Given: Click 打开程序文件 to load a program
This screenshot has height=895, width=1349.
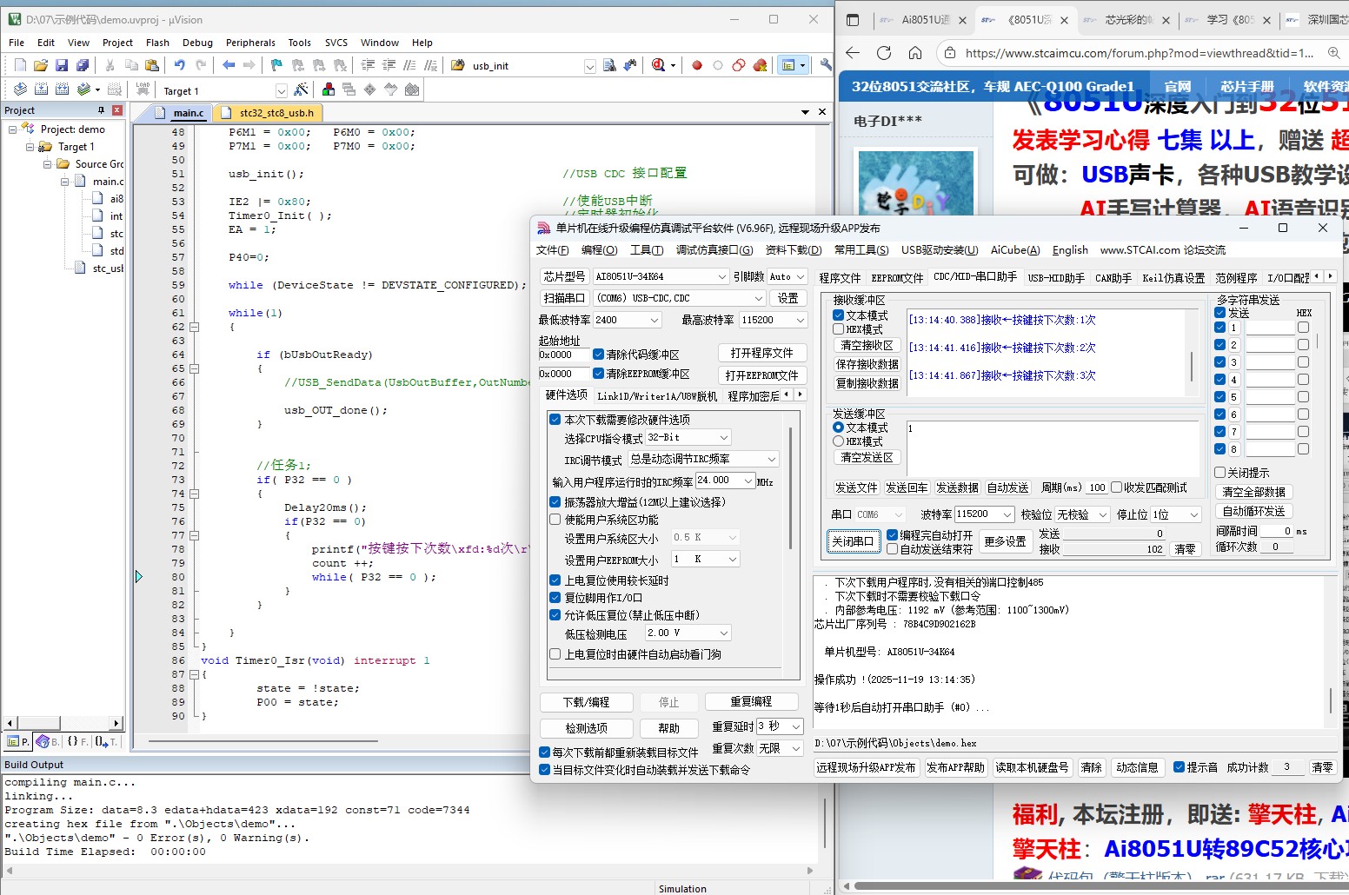Looking at the screenshot, I should (762, 353).
